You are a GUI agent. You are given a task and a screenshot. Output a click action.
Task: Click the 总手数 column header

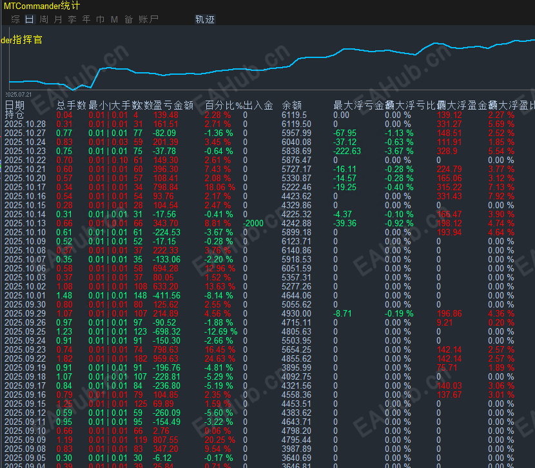click(x=71, y=105)
